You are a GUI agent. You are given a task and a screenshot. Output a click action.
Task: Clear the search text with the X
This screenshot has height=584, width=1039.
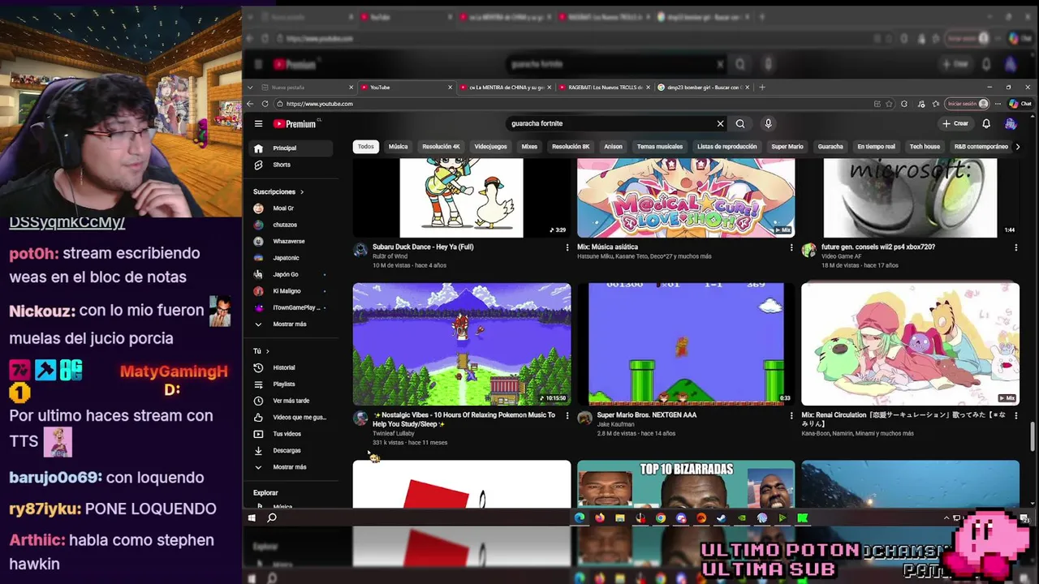pyautogui.click(x=720, y=123)
